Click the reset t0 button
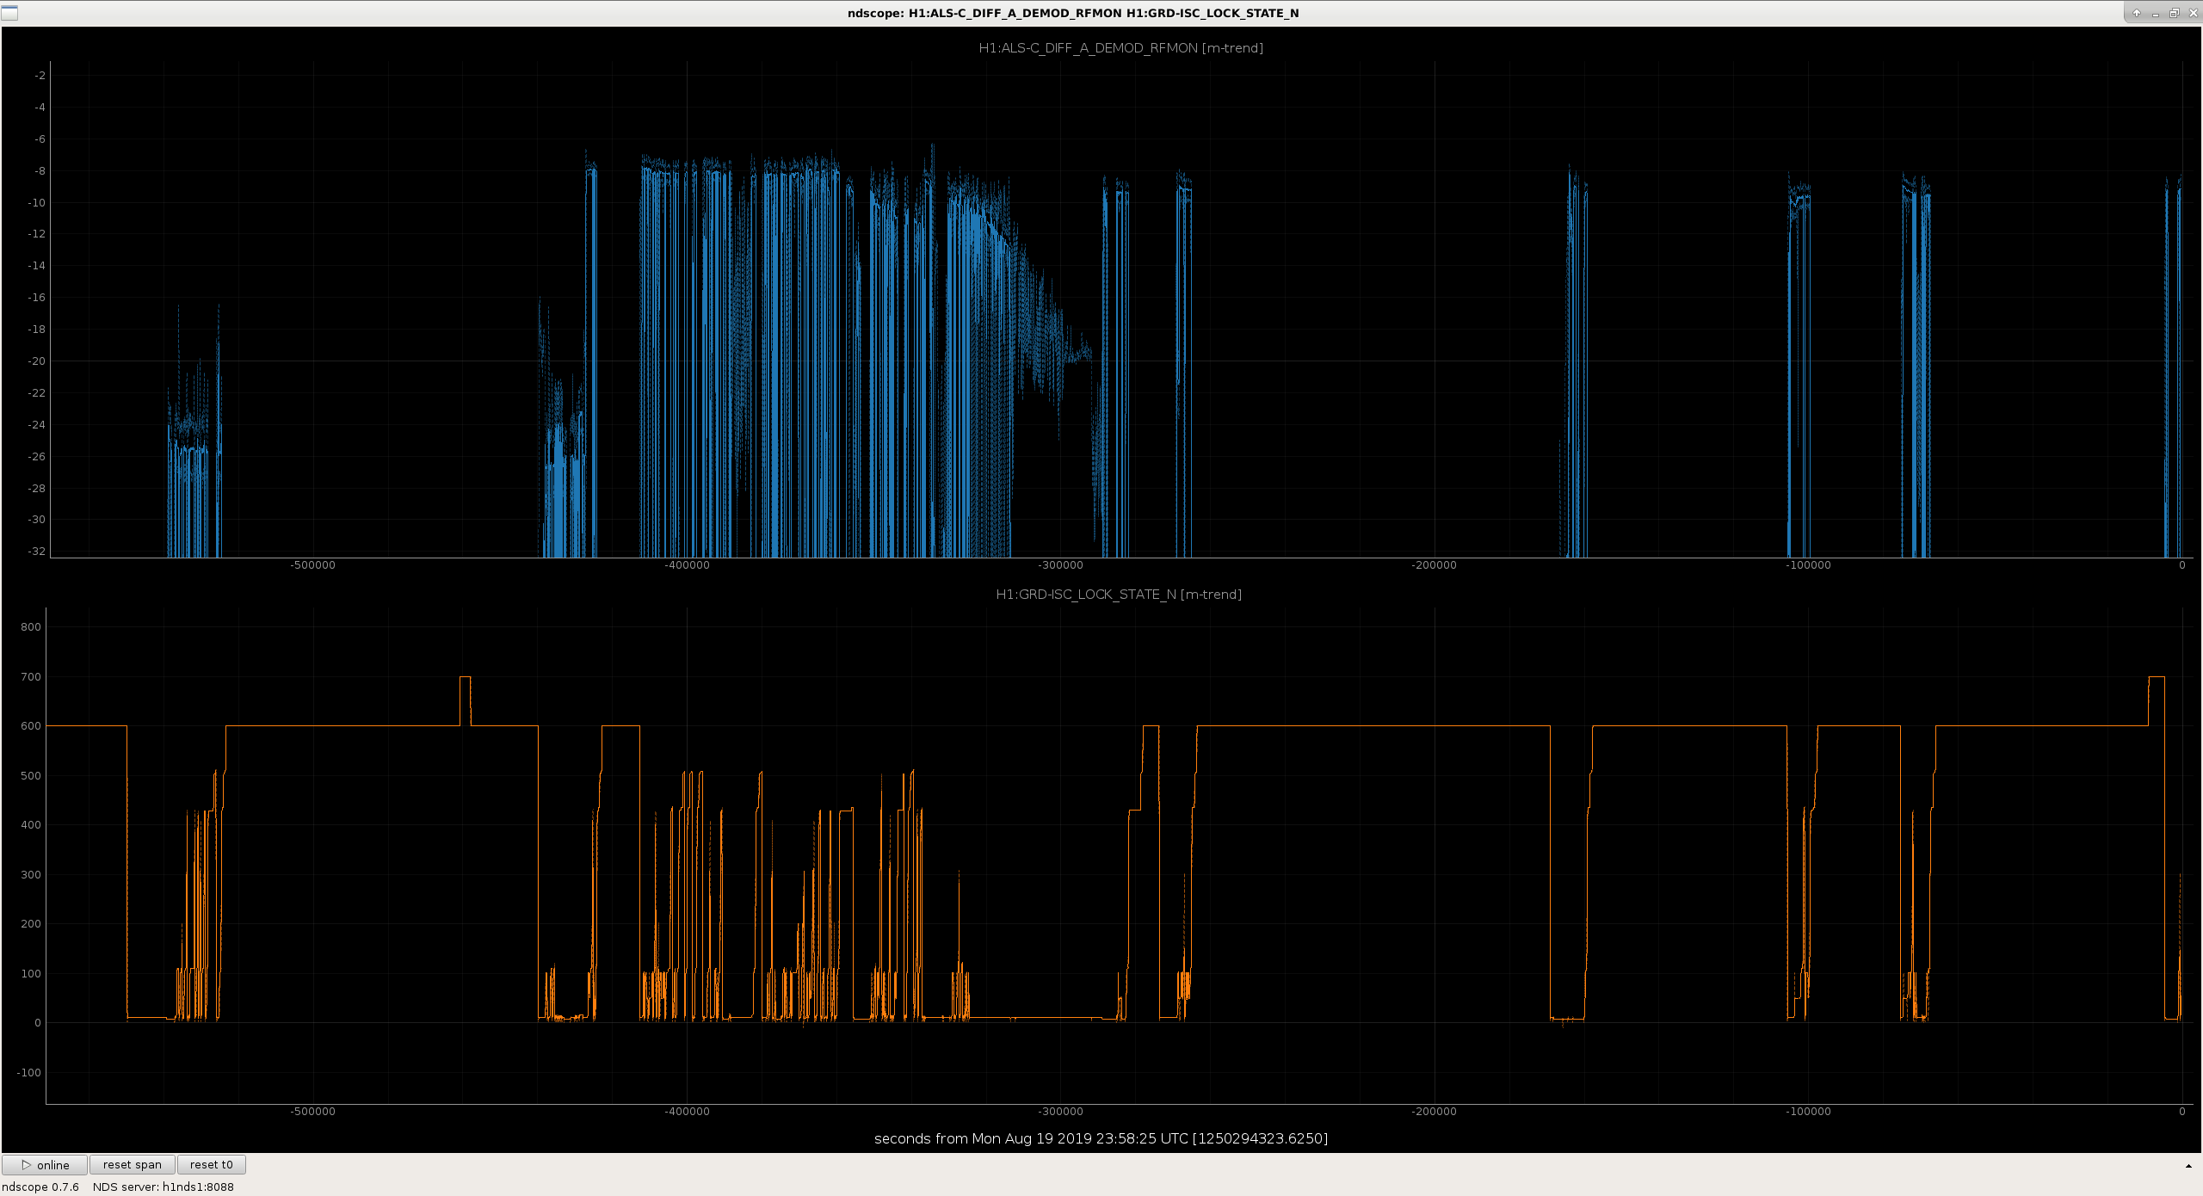 coord(212,1165)
